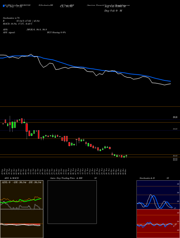Image resolution: width=180 pixels, height=238 pixels.
Task: Click the tall red candle near 09 Oct
Action: pos(27,127)
